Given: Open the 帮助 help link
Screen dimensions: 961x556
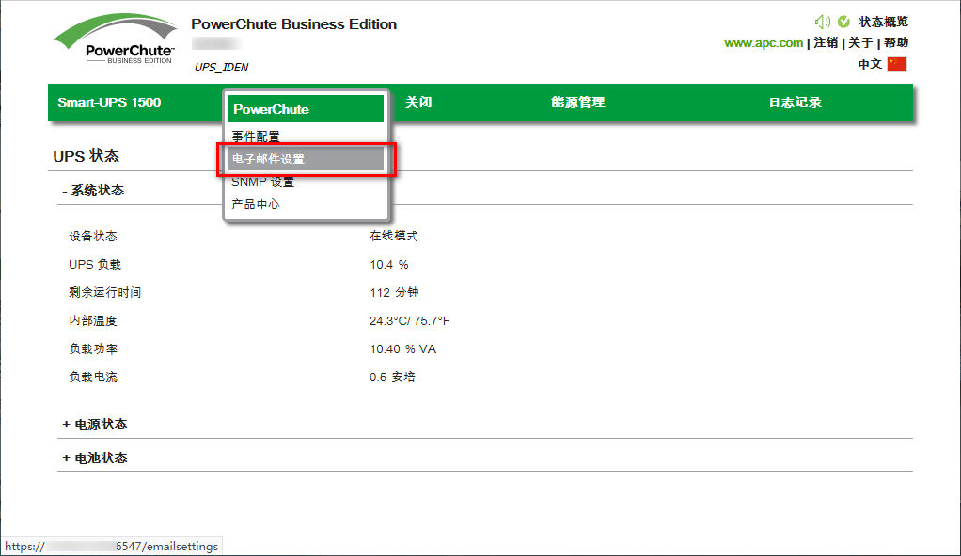Looking at the screenshot, I should click(x=896, y=43).
